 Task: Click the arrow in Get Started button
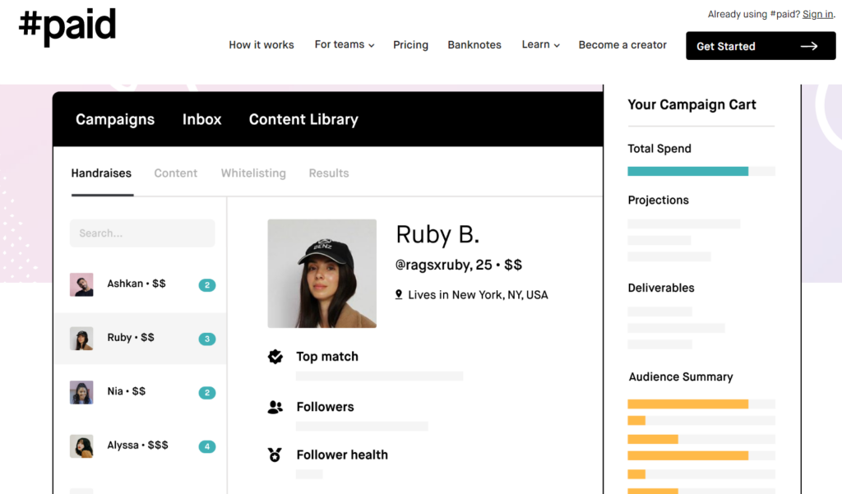click(x=809, y=46)
